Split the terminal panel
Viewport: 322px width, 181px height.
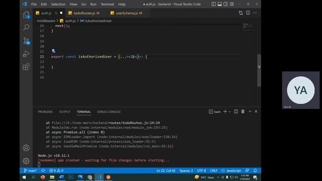tap(236, 112)
